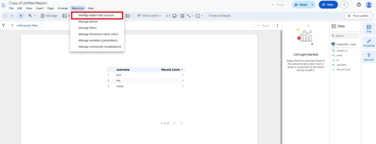Select Manage blends from Resource menu

coord(88,22)
